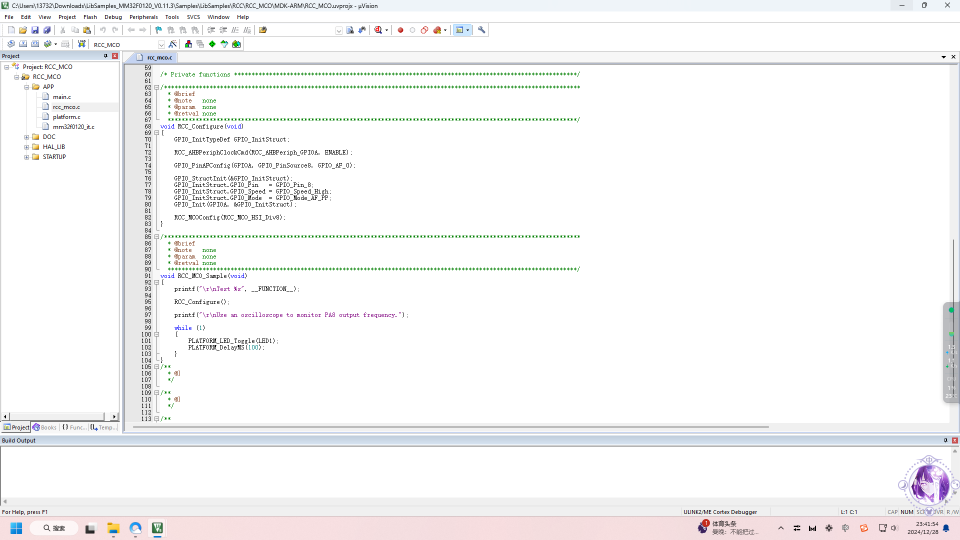The width and height of the screenshot is (960, 540).
Task: Open the Peripherals menu
Action: 143,17
